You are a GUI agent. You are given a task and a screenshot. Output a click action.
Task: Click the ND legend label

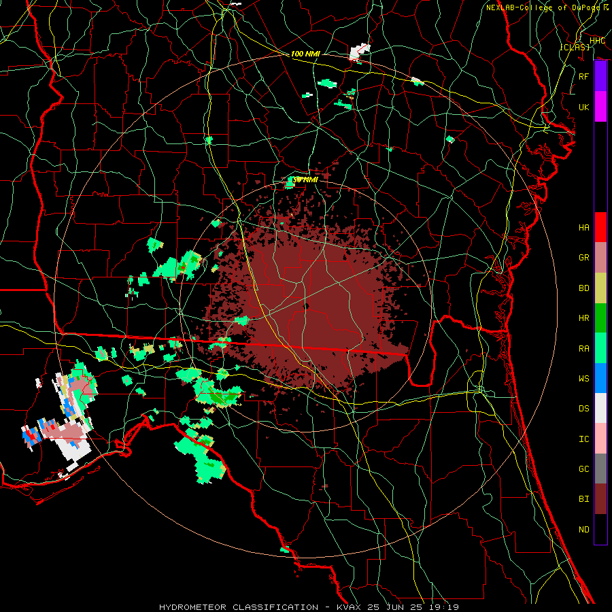pos(584,529)
